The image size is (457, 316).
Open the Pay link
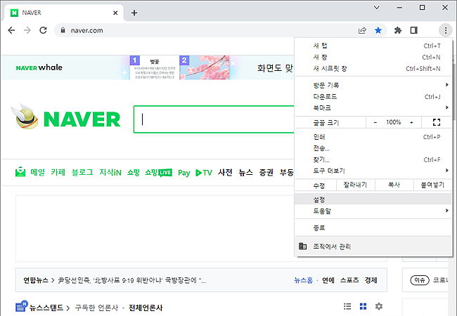184,173
